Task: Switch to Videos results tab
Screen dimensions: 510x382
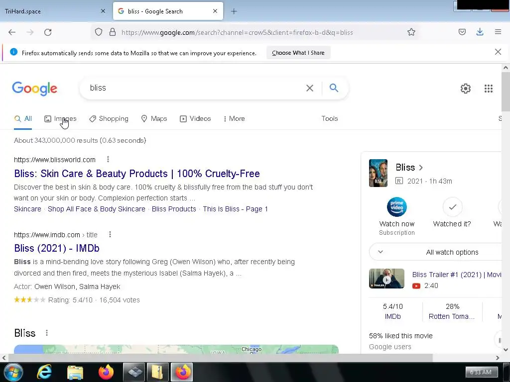Action: click(x=195, y=119)
